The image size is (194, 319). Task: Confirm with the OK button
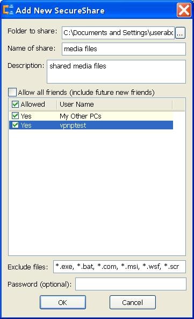point(63,302)
